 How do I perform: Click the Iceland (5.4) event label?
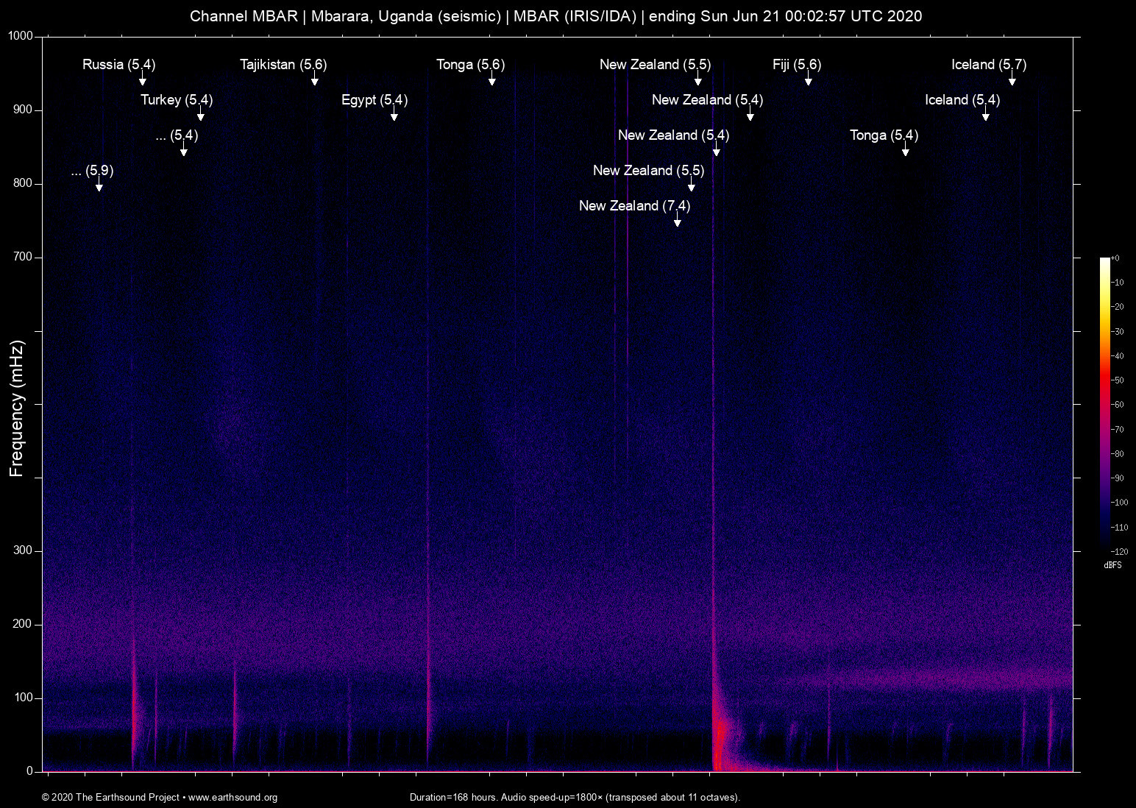[962, 100]
